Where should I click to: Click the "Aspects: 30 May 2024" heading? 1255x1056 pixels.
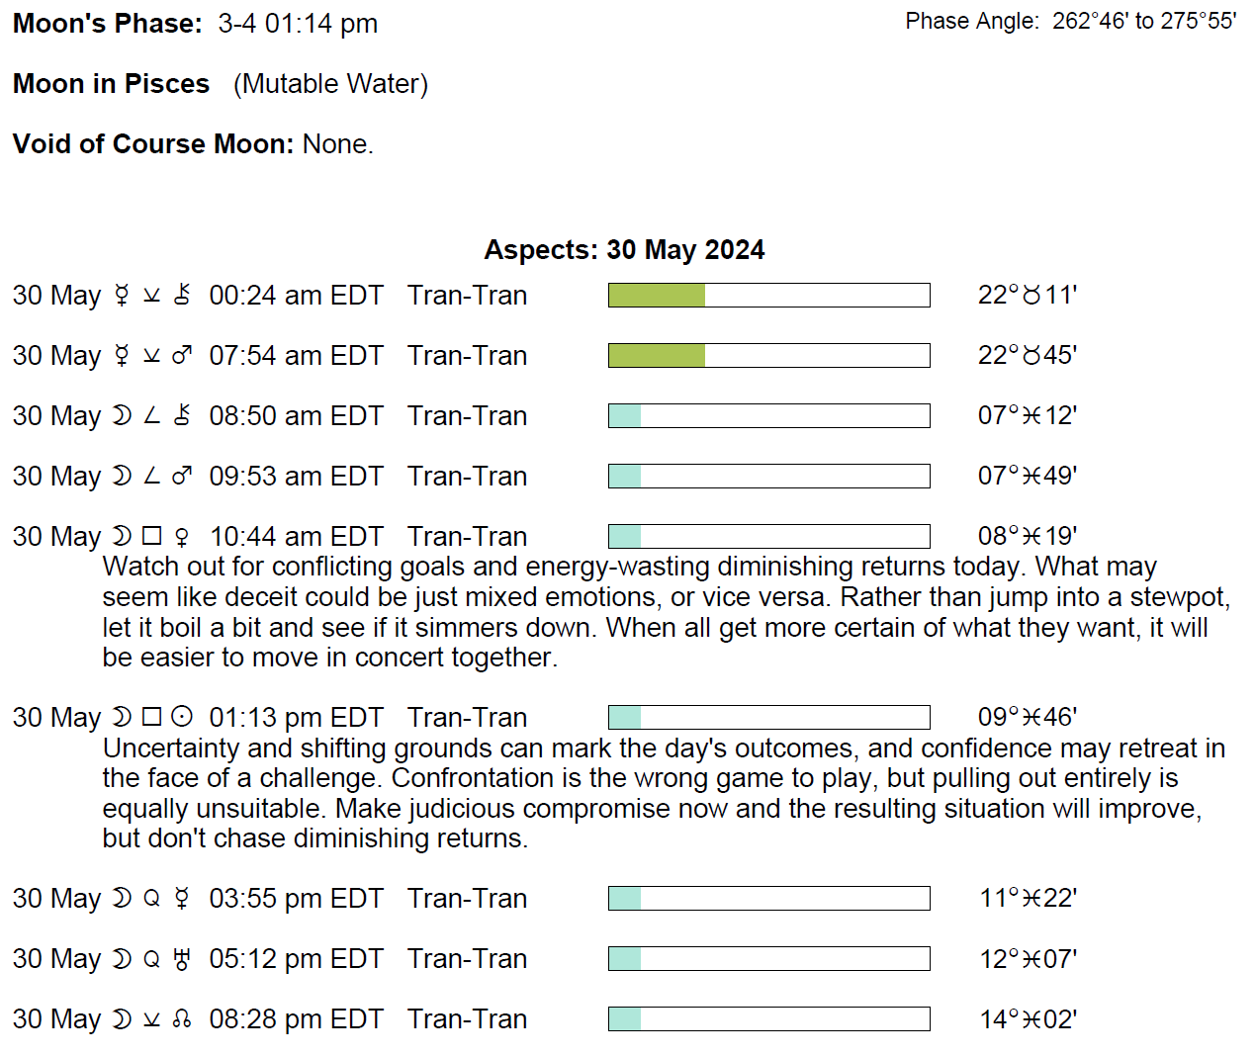pyautogui.click(x=624, y=249)
